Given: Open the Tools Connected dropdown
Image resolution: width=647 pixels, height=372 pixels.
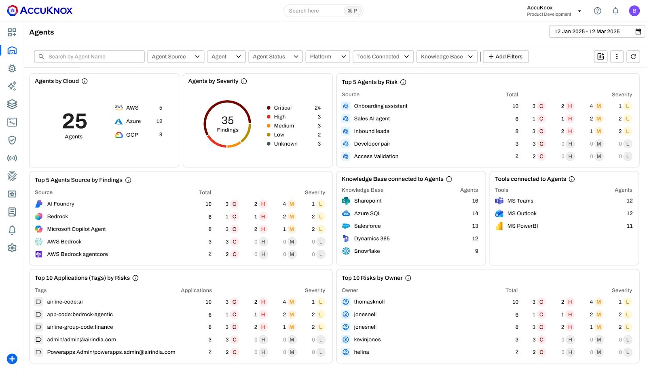Looking at the screenshot, I should [383, 57].
